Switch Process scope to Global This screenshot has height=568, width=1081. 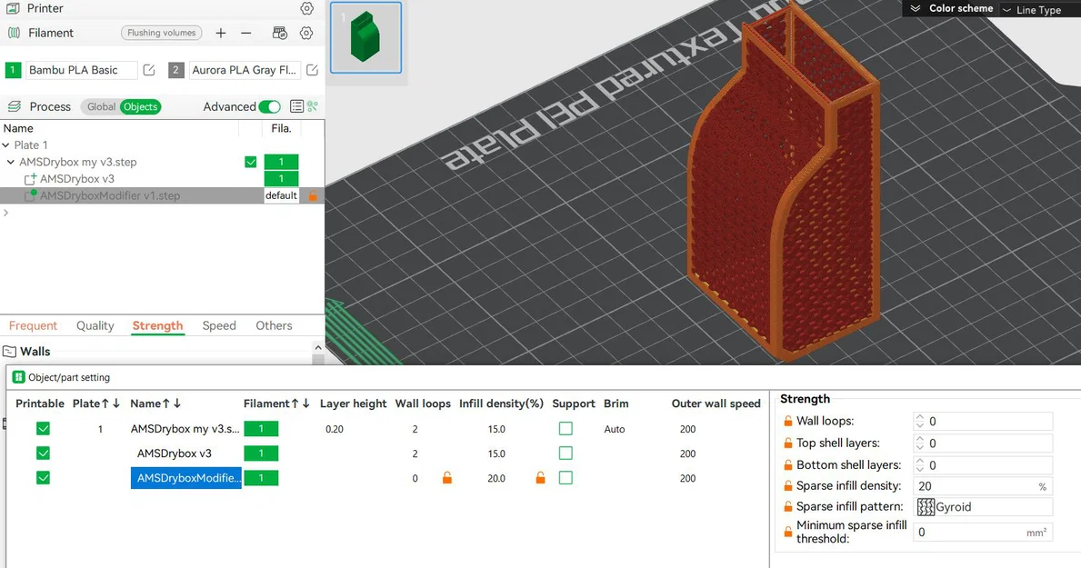coord(101,107)
